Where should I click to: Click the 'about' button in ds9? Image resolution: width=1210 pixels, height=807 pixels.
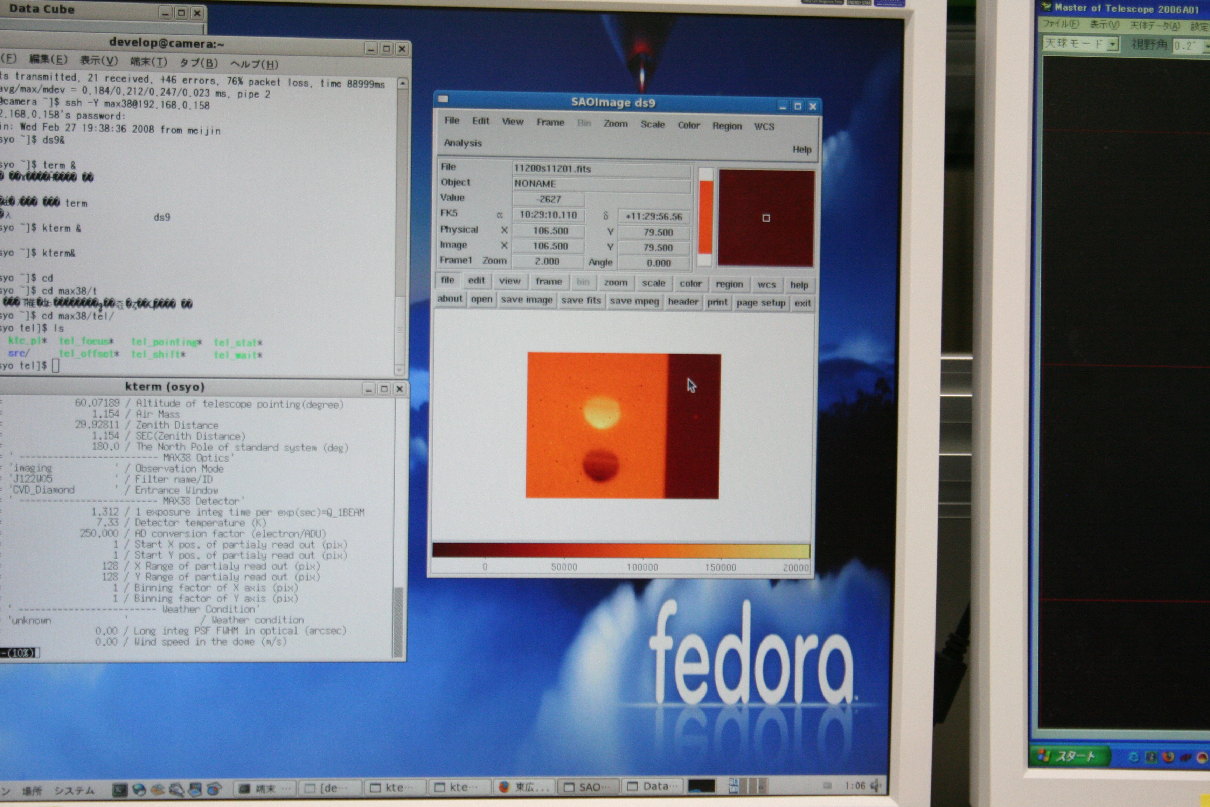[x=450, y=298]
